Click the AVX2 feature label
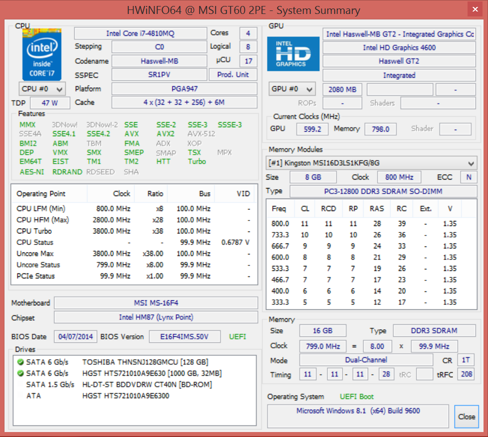488x437 pixels. [166, 134]
